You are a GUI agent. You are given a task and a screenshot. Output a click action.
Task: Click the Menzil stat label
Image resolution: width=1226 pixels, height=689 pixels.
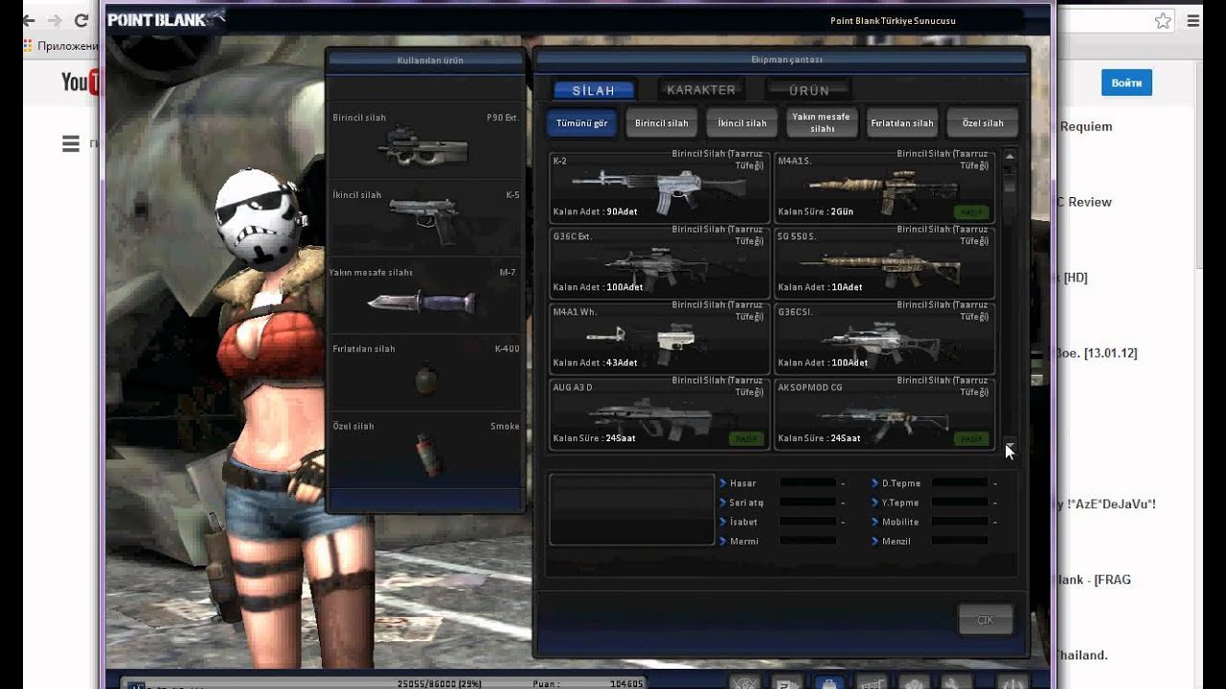897,541
